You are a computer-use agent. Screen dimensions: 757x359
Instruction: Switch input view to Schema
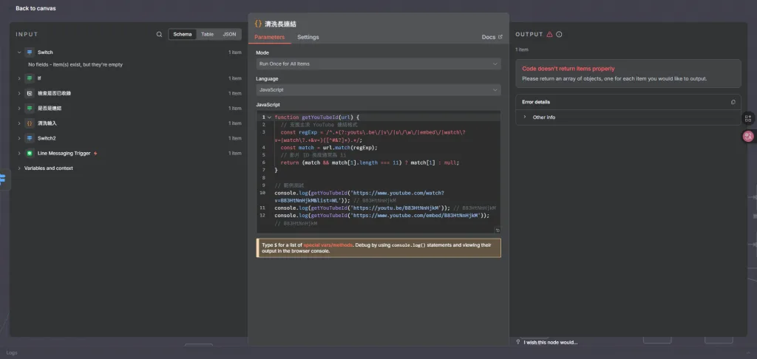click(x=183, y=34)
